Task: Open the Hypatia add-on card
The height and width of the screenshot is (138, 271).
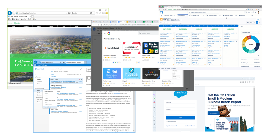Action: [131, 77]
